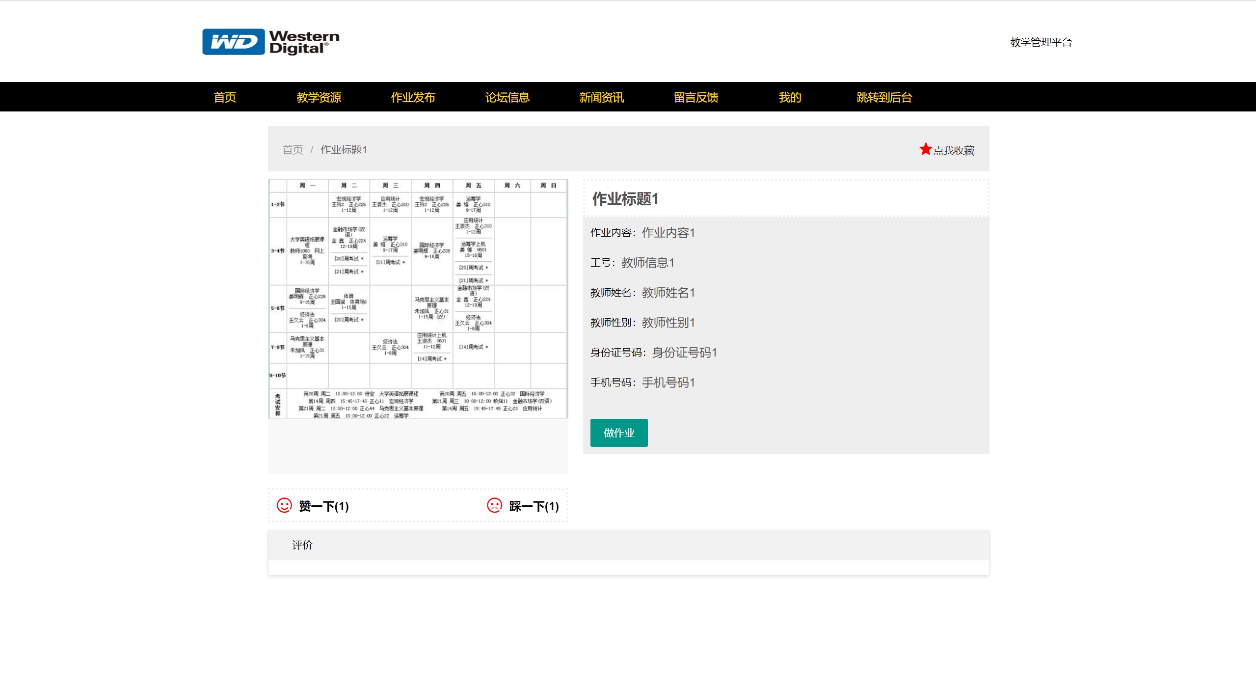Click the 赞一下(1) label

[324, 506]
